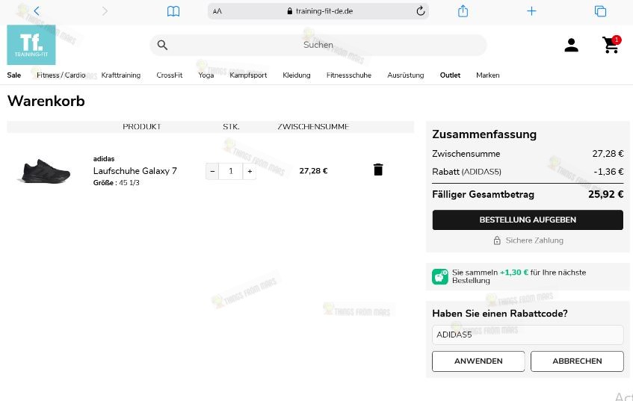Screen dimensions: 633x401
Task: Open a new tab with the plus icon
Action: click(x=531, y=11)
